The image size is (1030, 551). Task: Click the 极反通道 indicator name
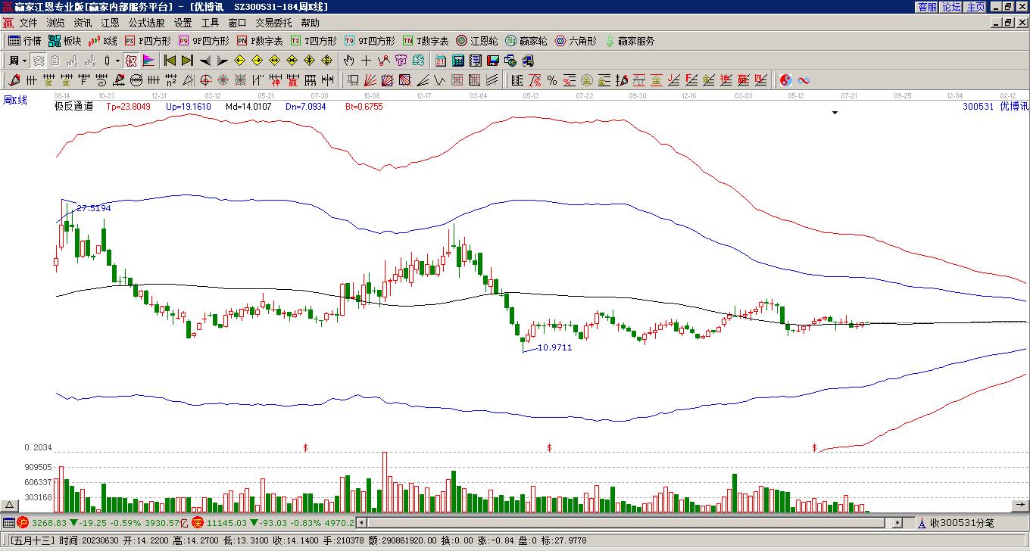click(x=73, y=107)
